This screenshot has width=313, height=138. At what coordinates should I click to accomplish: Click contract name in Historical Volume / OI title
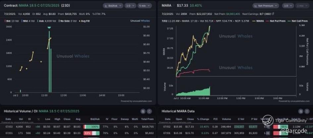[x=59, y=111]
